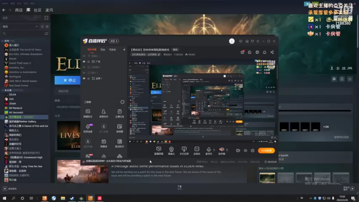Open the mode switch pill beside app logo
Image resolution: width=359 pixels, height=202 pixels.
[x=114, y=41]
